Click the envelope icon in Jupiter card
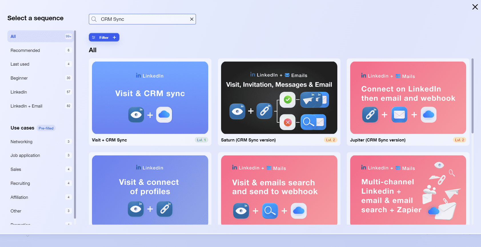481x247 pixels. [399, 115]
